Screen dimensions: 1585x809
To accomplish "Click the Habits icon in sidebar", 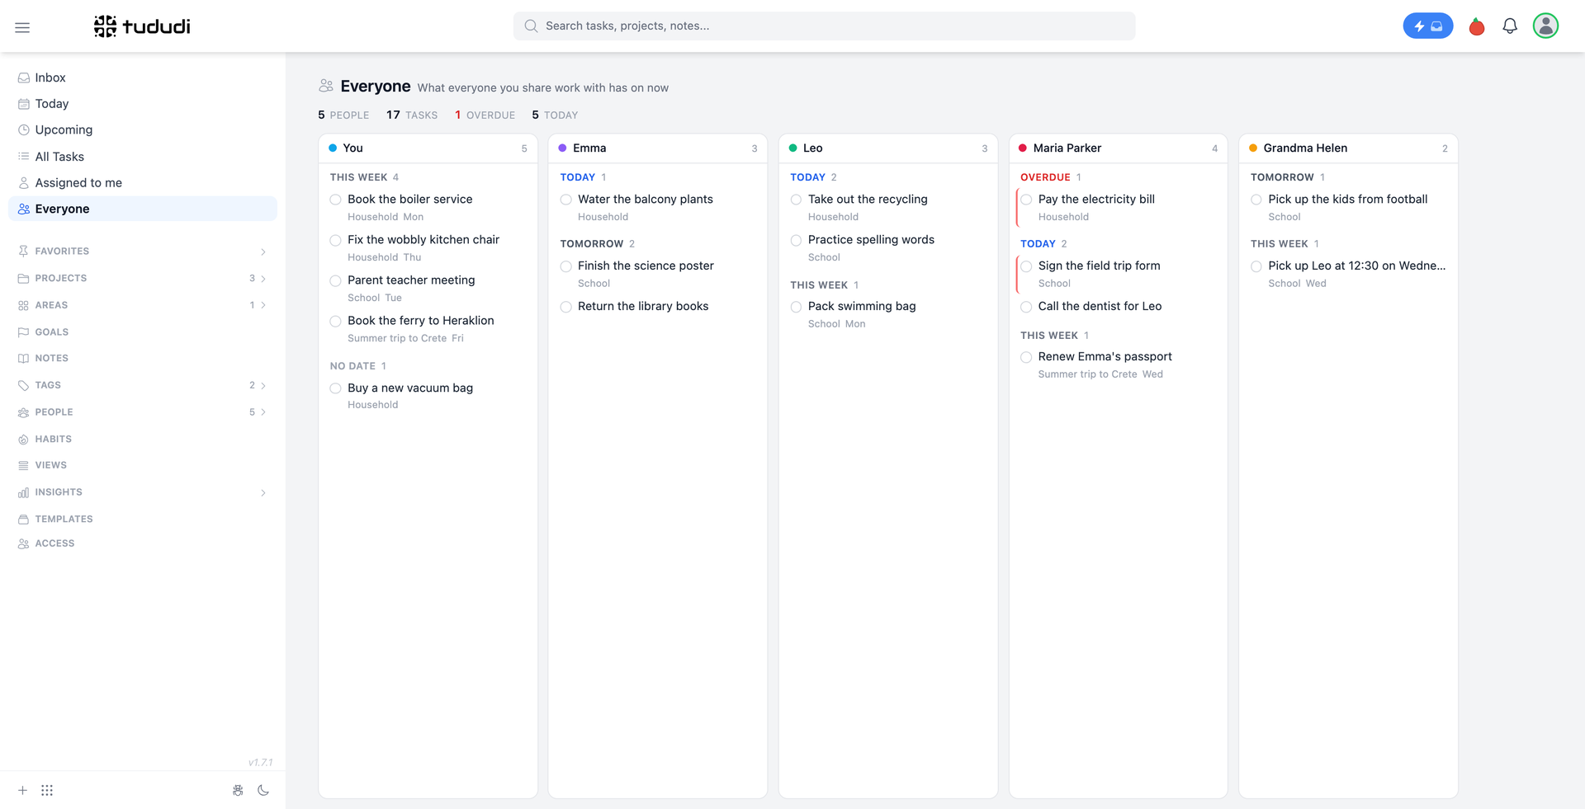I will coord(23,440).
